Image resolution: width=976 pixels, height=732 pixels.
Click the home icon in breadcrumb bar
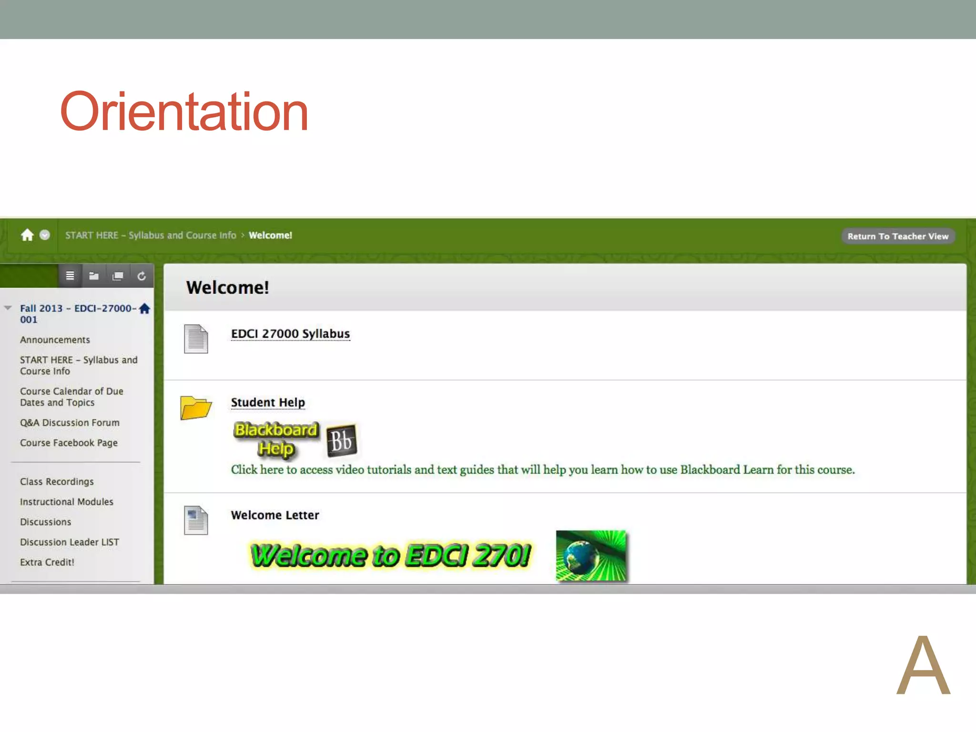coord(27,235)
